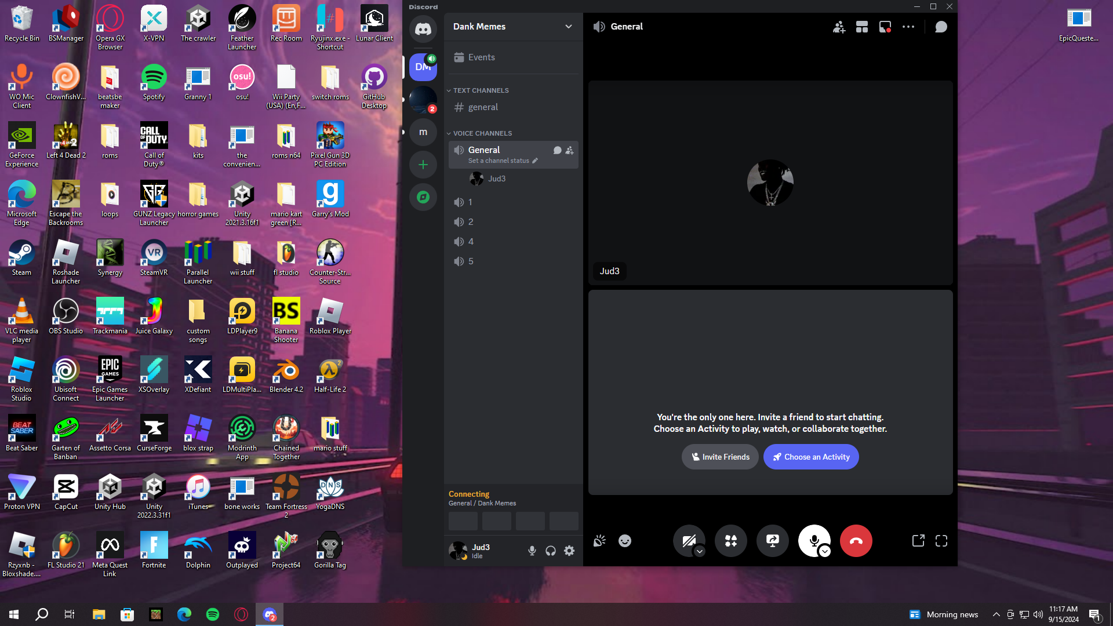
Task: Click the red disconnect call button
Action: click(856, 541)
